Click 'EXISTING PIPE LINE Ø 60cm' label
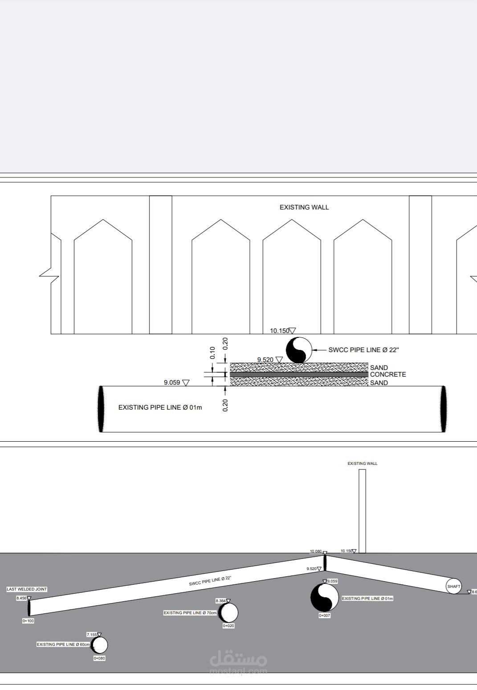This screenshot has height=690, width=477. 63,645
